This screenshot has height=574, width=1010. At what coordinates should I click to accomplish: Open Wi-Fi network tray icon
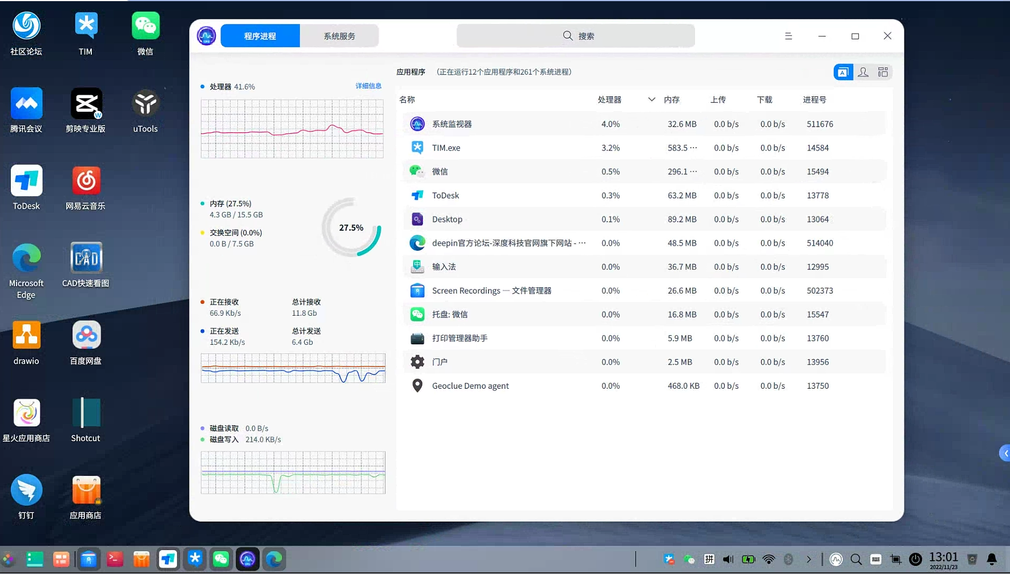[769, 559]
